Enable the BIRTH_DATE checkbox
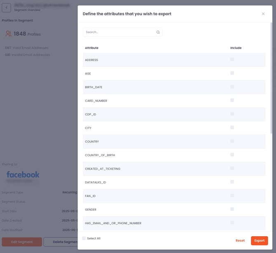276x253 pixels. [232, 87]
